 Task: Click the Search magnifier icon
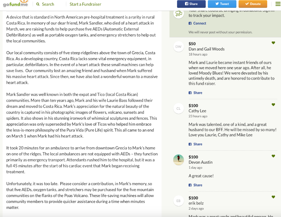38,4
